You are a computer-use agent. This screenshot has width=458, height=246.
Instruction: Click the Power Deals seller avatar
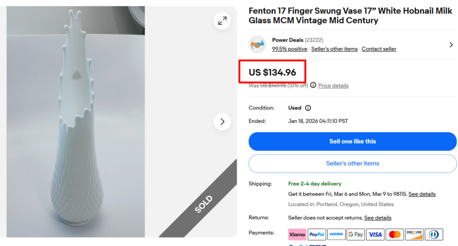(257, 44)
